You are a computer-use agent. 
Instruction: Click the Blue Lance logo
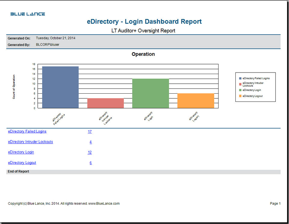point(28,14)
